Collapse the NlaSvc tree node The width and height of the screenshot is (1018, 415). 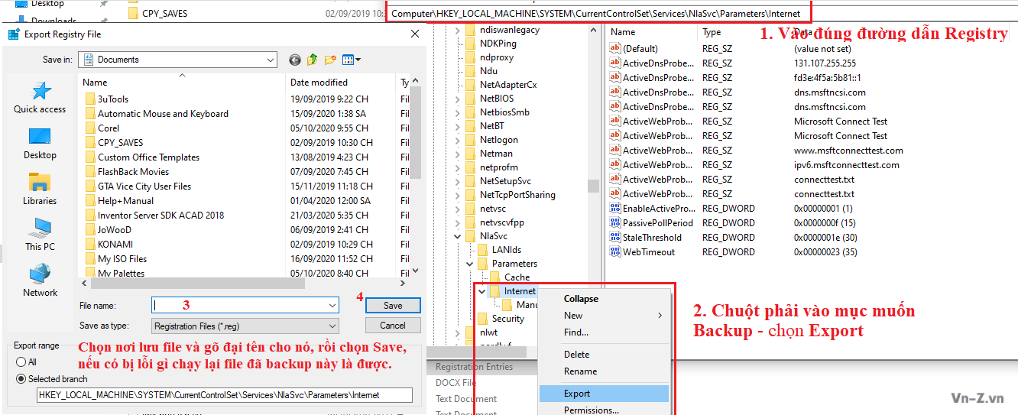click(x=457, y=236)
